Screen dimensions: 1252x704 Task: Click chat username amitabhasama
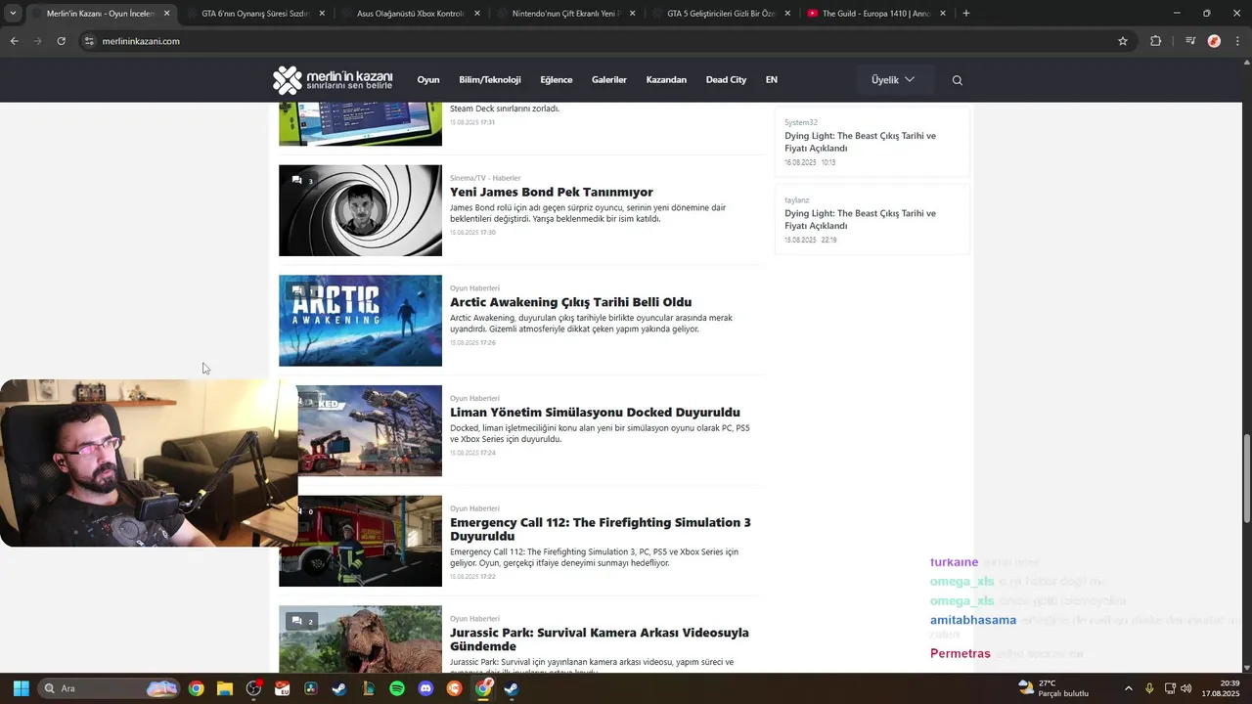click(973, 620)
